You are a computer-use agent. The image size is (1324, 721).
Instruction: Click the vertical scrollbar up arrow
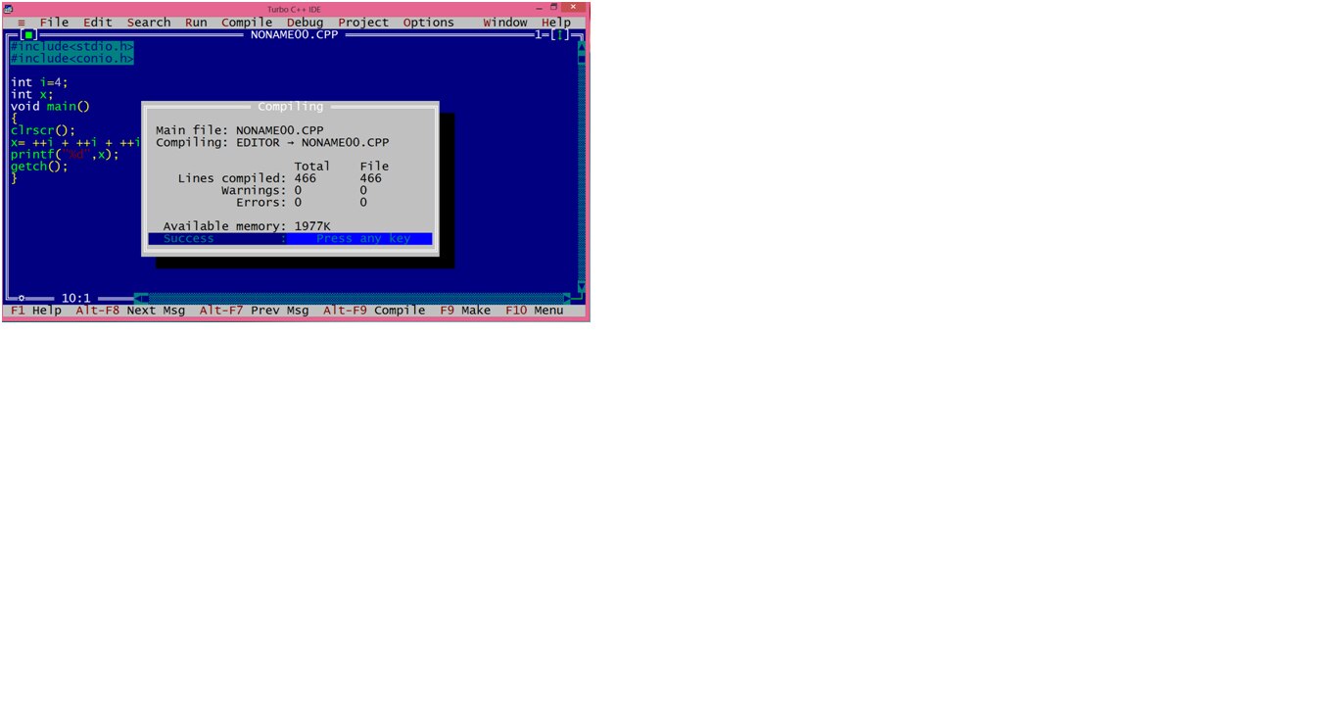(x=582, y=46)
